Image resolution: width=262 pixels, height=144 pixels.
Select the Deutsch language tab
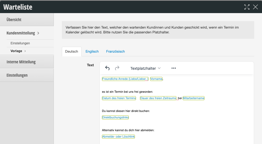coord(71,52)
